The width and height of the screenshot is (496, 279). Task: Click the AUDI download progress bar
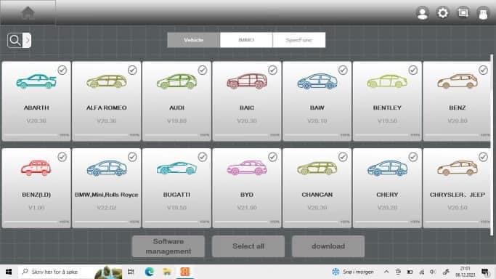pyautogui.click(x=172, y=135)
